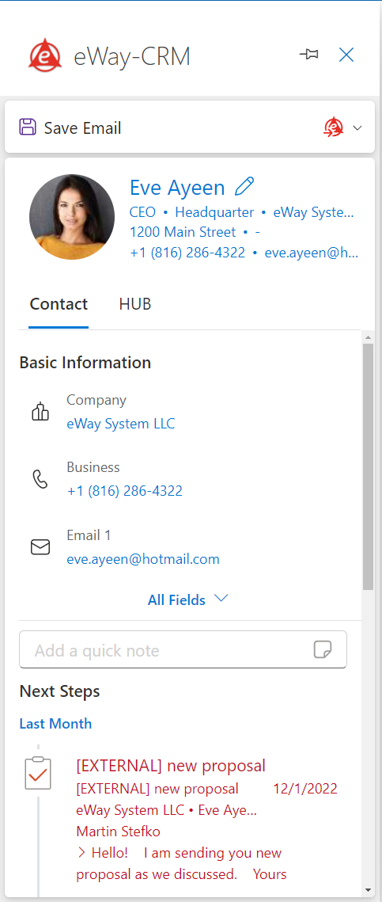Click the eWay System LLC • Eve Aye... line
Viewport: 382px width, 902px height.
click(167, 810)
